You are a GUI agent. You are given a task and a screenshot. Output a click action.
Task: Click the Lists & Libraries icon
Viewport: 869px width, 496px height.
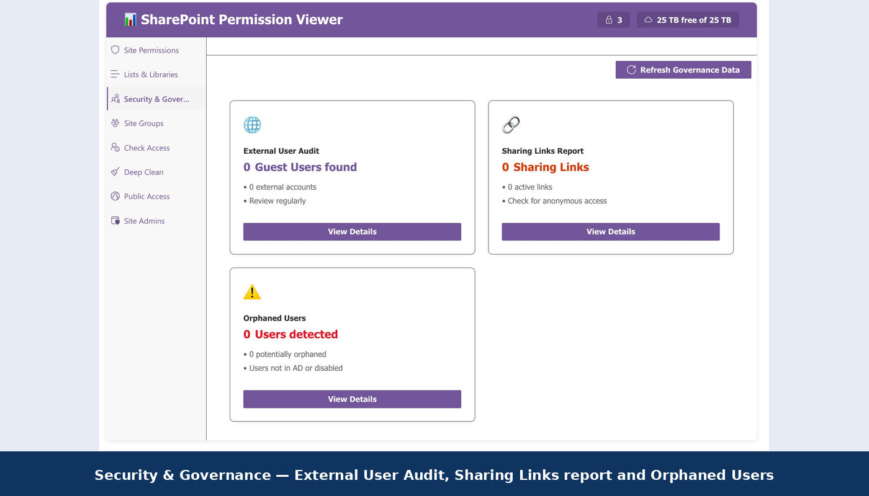(x=115, y=74)
